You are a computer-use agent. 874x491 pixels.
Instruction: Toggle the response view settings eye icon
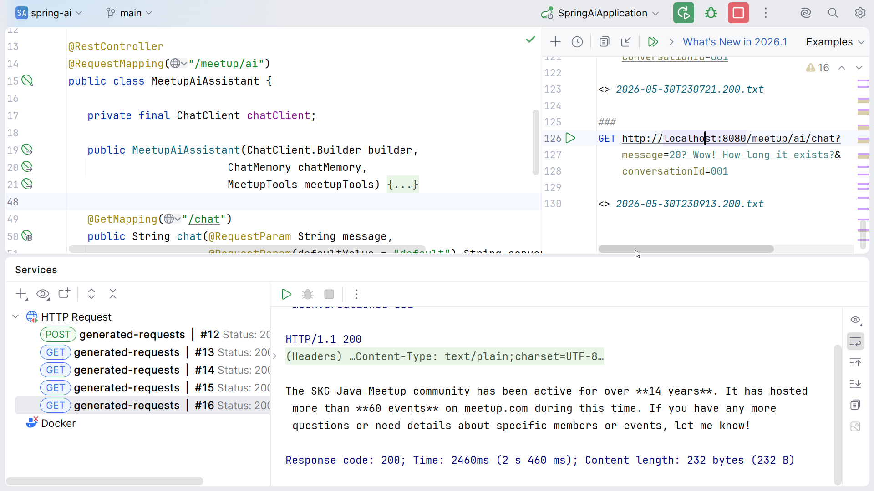(856, 320)
